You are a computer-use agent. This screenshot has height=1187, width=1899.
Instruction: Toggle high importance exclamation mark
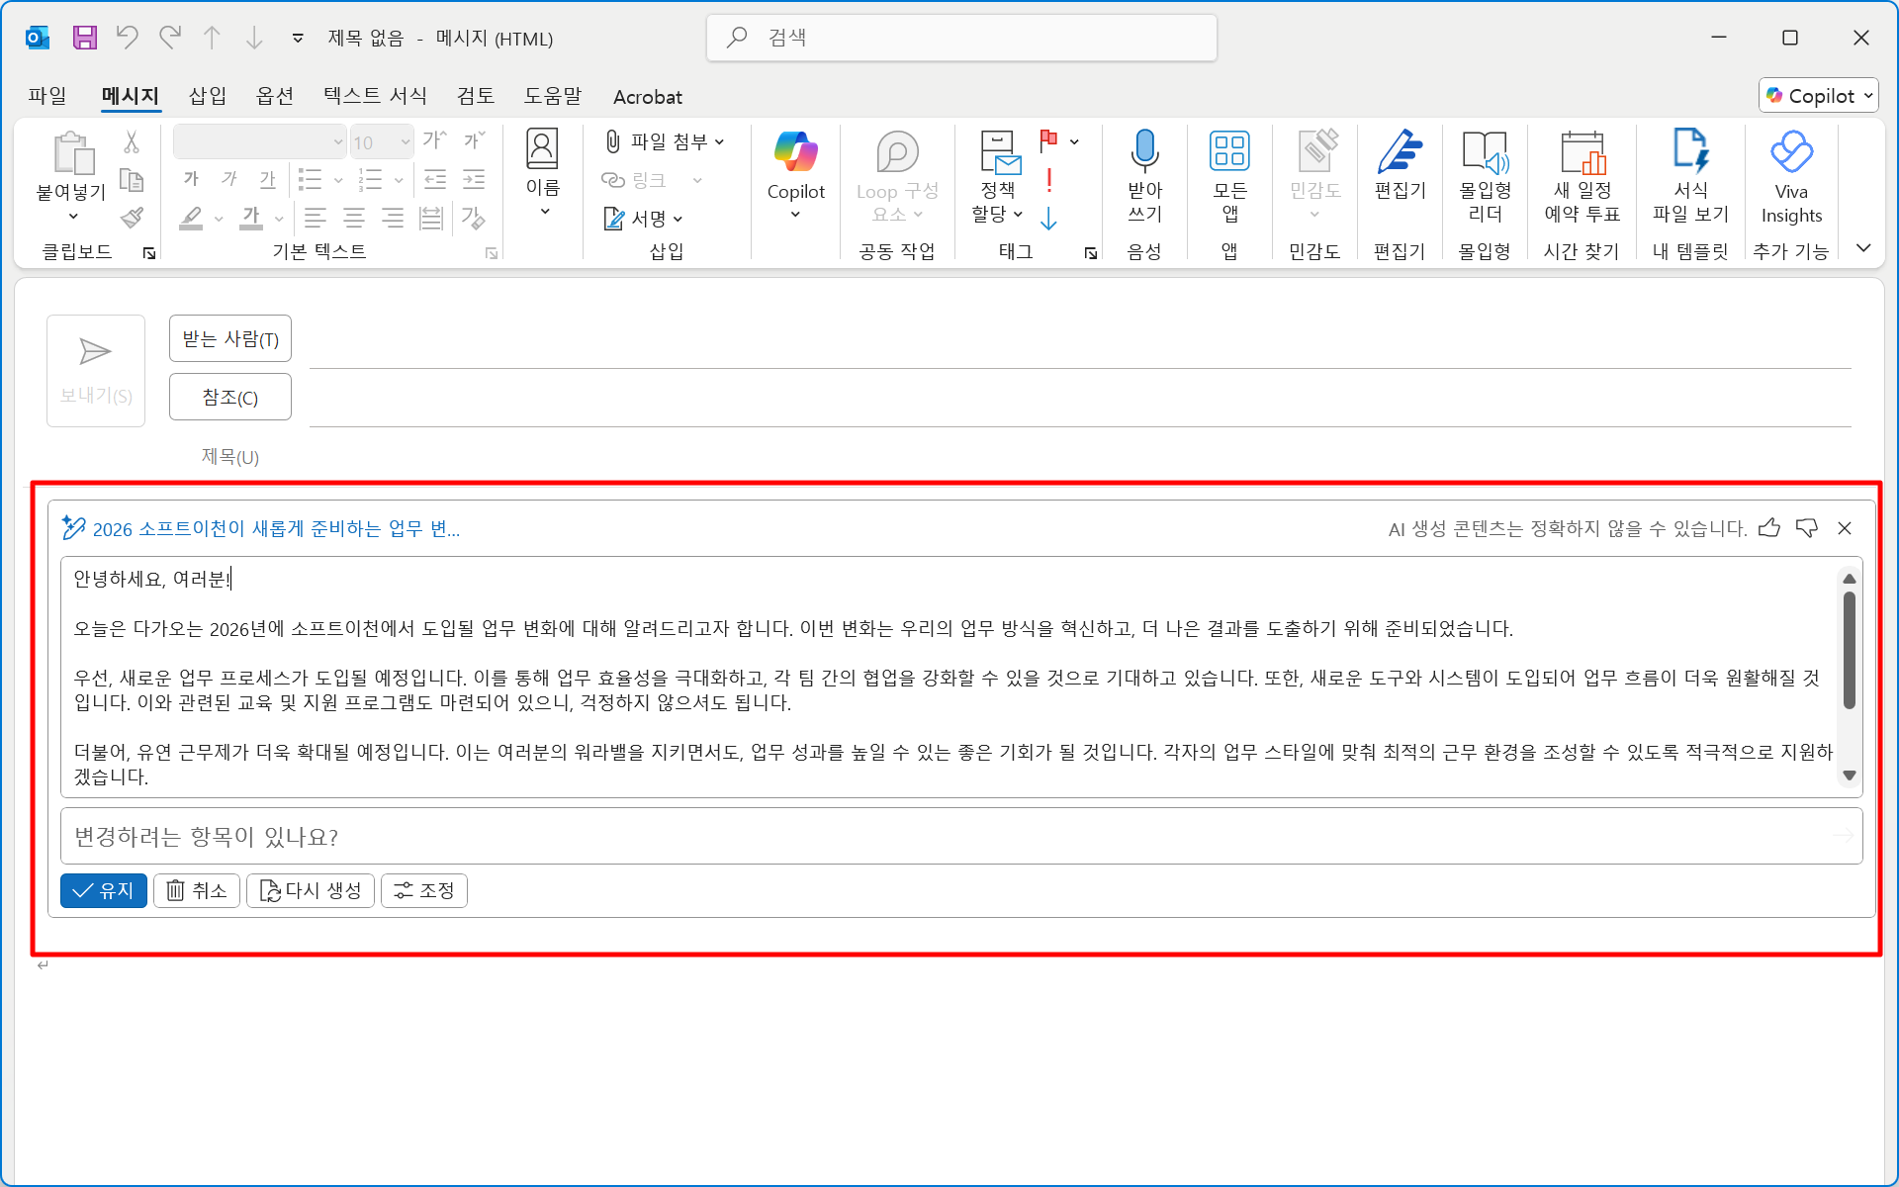pyautogui.click(x=1049, y=180)
